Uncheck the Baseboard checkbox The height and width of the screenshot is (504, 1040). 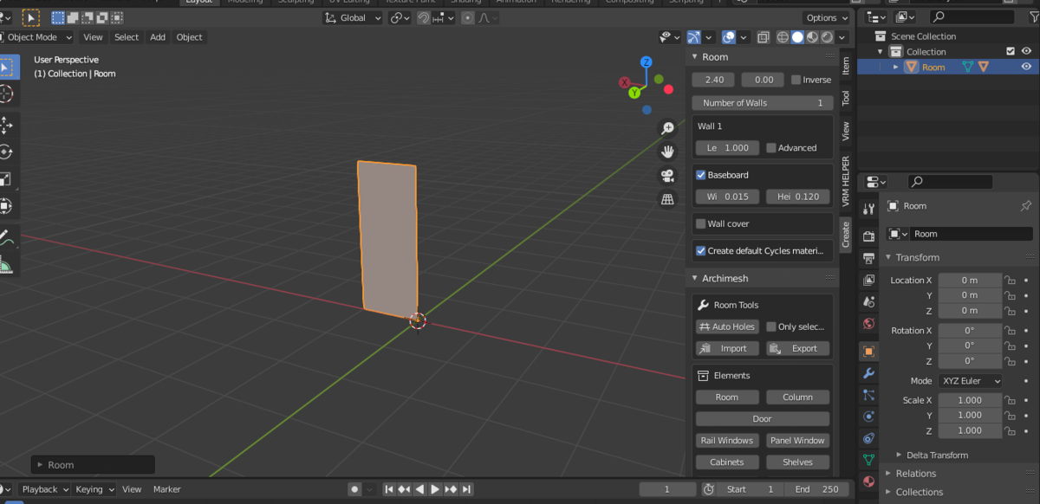[x=700, y=175]
